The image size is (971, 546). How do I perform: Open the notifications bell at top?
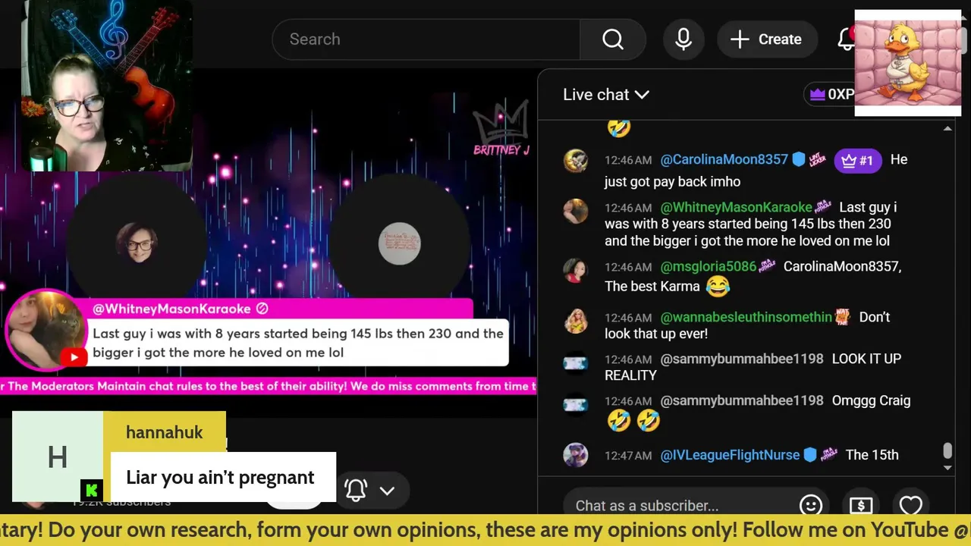[x=846, y=39]
